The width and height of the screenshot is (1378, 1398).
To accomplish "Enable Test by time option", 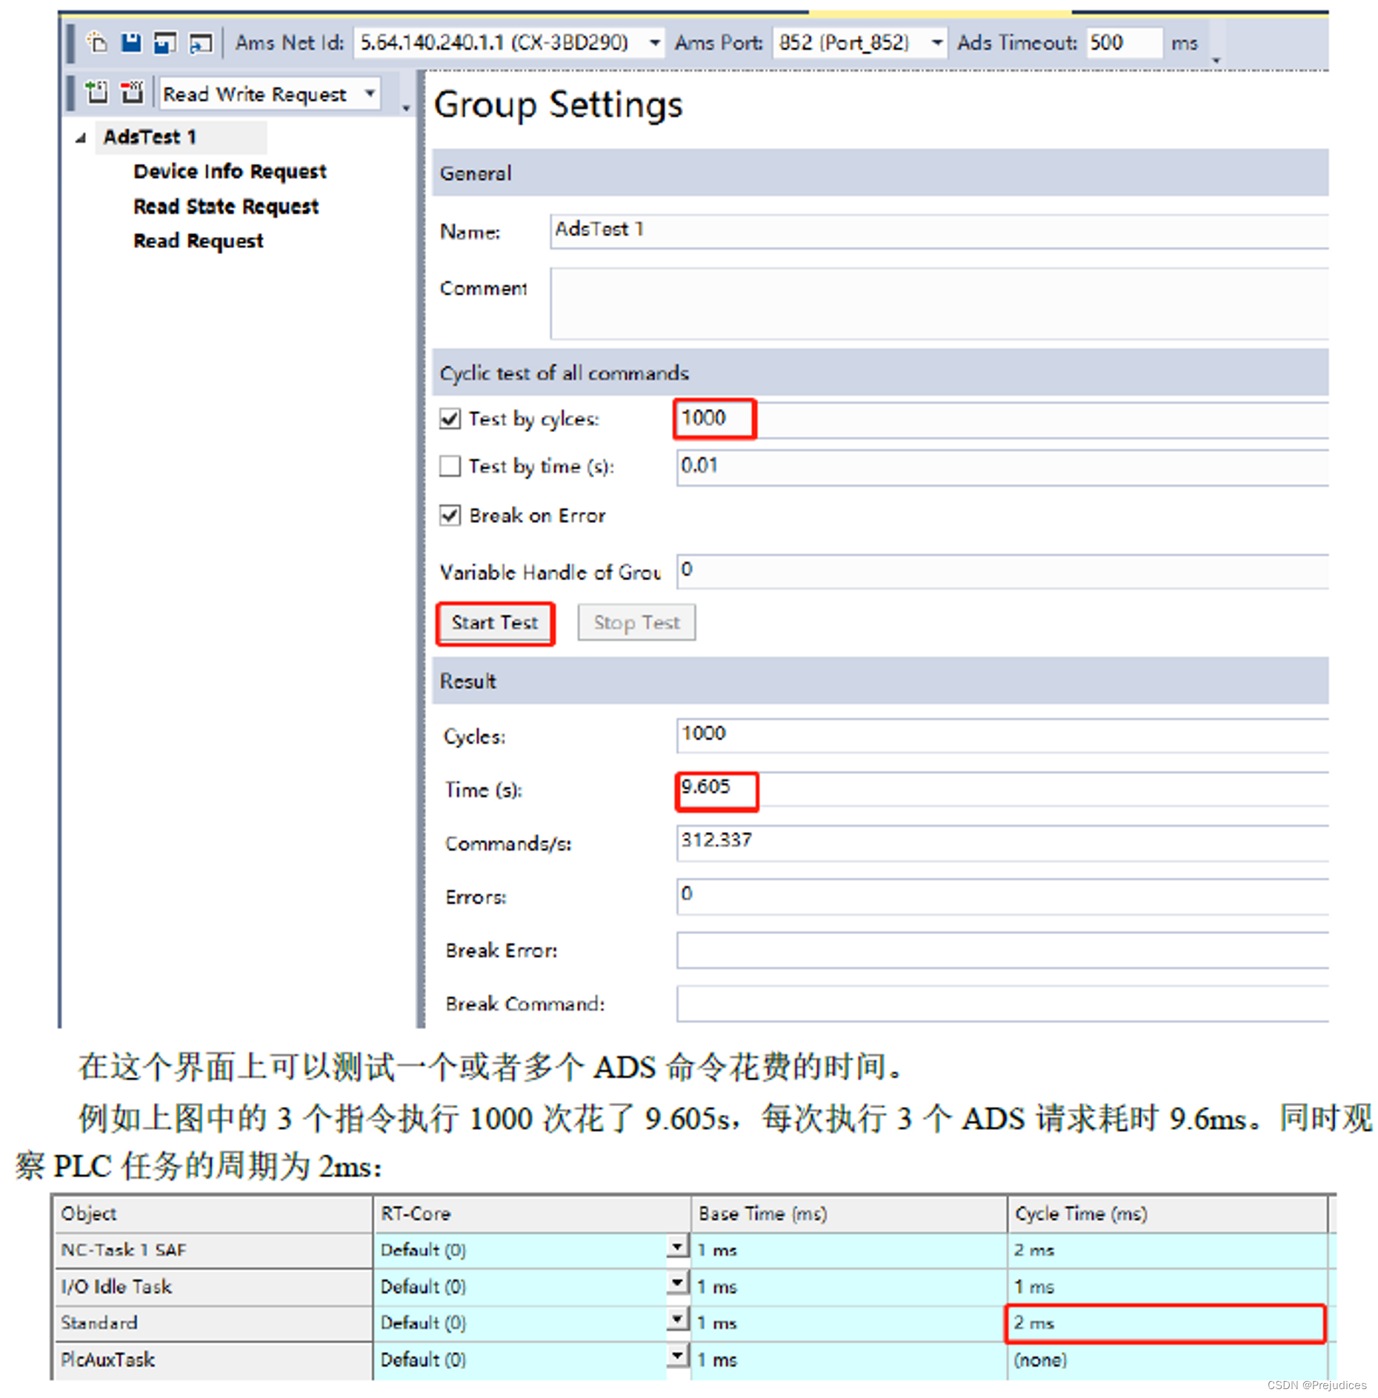I will pos(450,466).
